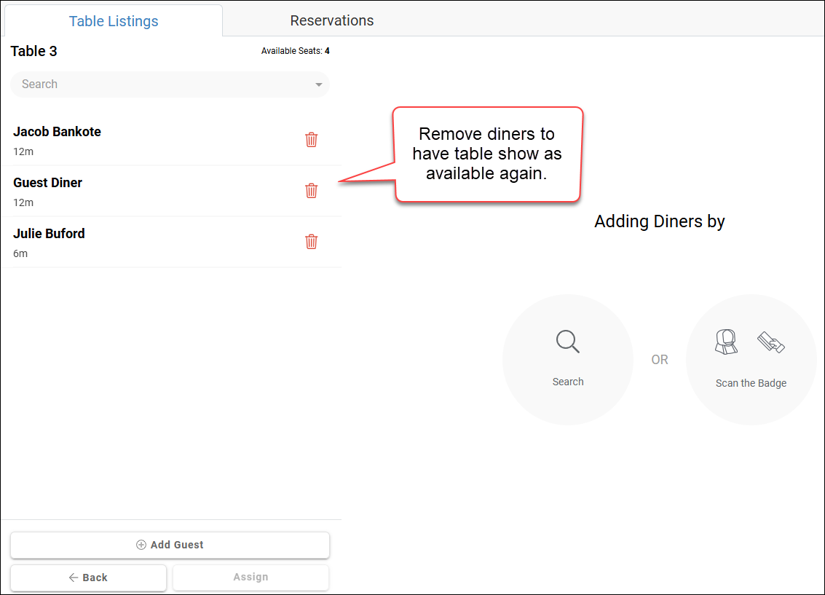Click the magnifying glass search icon

point(568,342)
